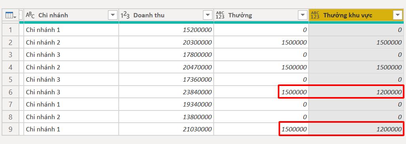Select row number 2

(11, 42)
